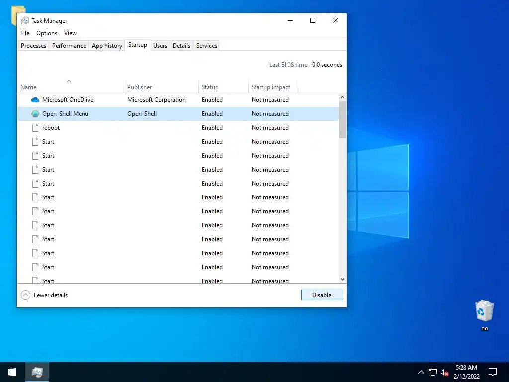Open the taskbar clock showing 5:28 AM

tap(466, 372)
